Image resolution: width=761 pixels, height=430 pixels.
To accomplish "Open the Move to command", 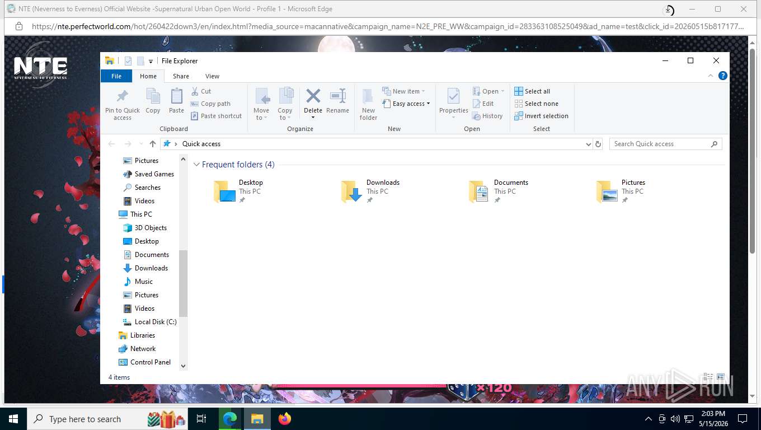I will [261, 104].
